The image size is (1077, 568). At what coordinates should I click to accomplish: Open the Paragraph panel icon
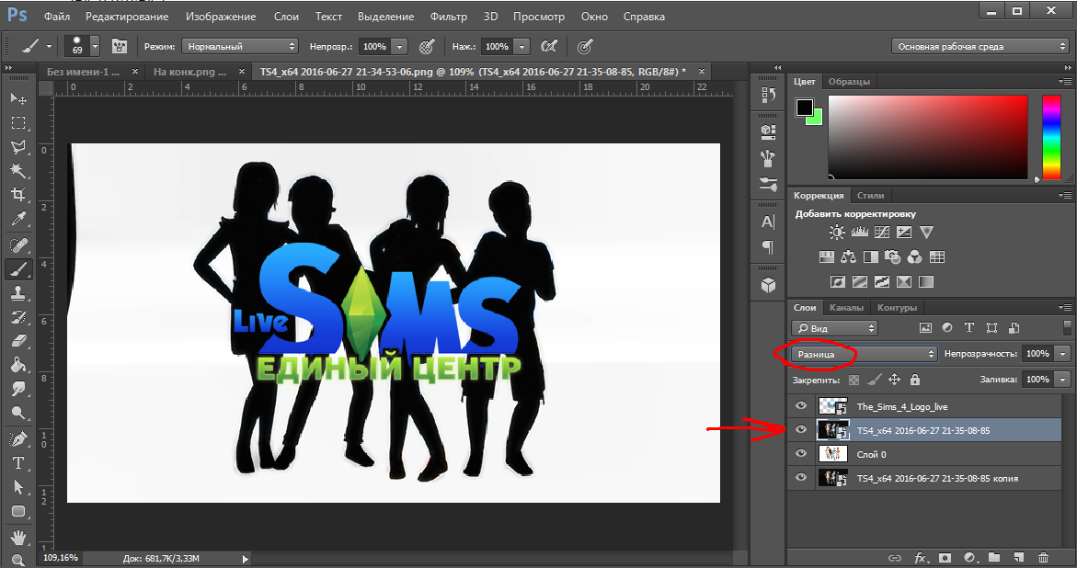point(768,247)
